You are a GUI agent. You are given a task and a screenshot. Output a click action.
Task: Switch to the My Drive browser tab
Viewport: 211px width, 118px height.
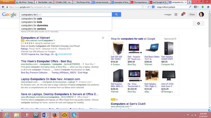tap(25, 2)
